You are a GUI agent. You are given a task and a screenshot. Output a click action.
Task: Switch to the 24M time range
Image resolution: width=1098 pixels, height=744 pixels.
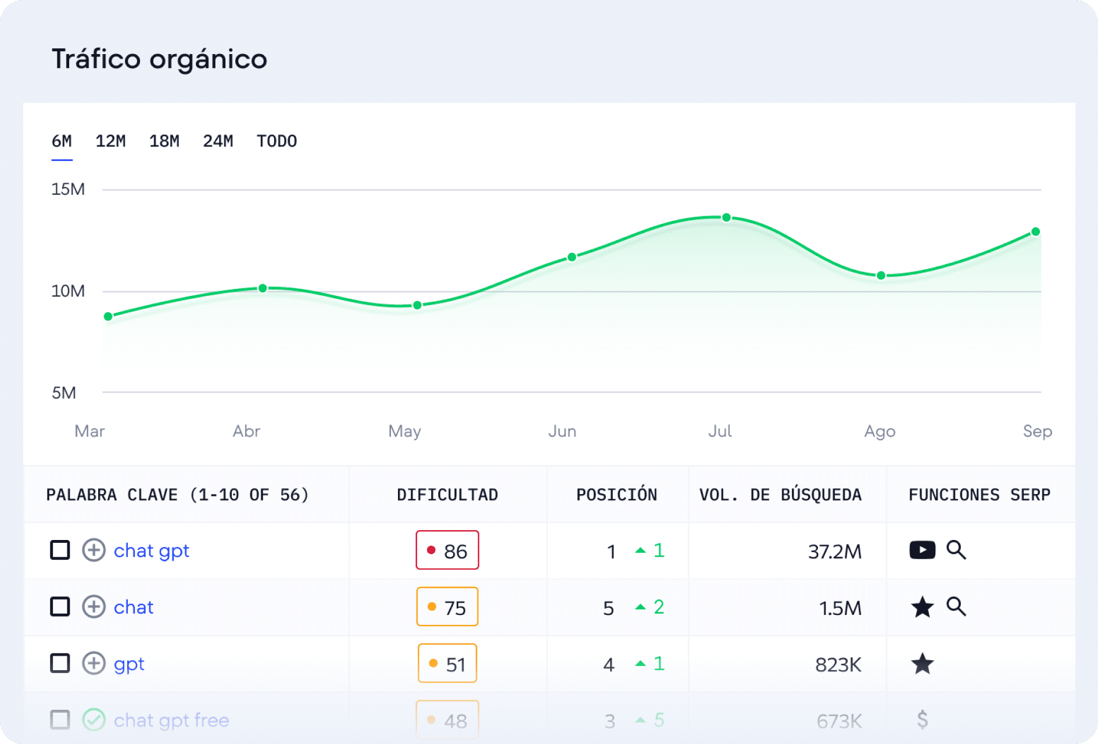[218, 141]
